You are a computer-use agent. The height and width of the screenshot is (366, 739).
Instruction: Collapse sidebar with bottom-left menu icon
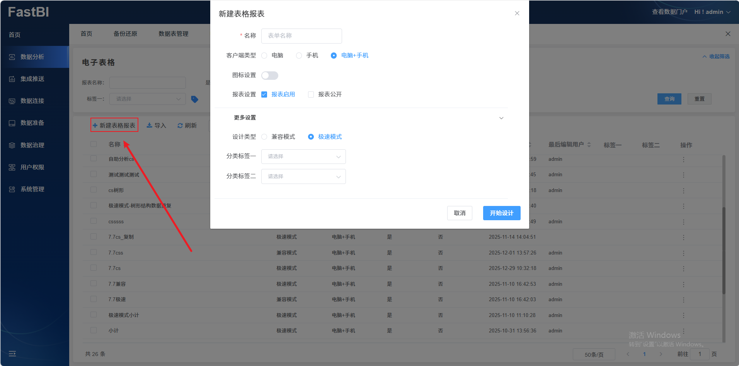click(12, 354)
